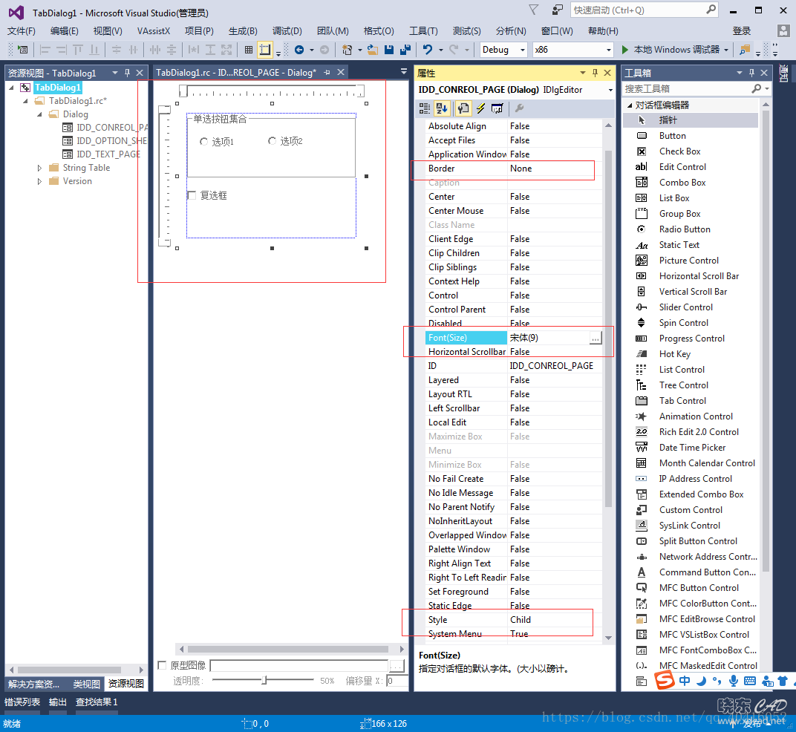This screenshot has width=796, height=732.
Task: Click the Style property value Child
Action: 521,620
